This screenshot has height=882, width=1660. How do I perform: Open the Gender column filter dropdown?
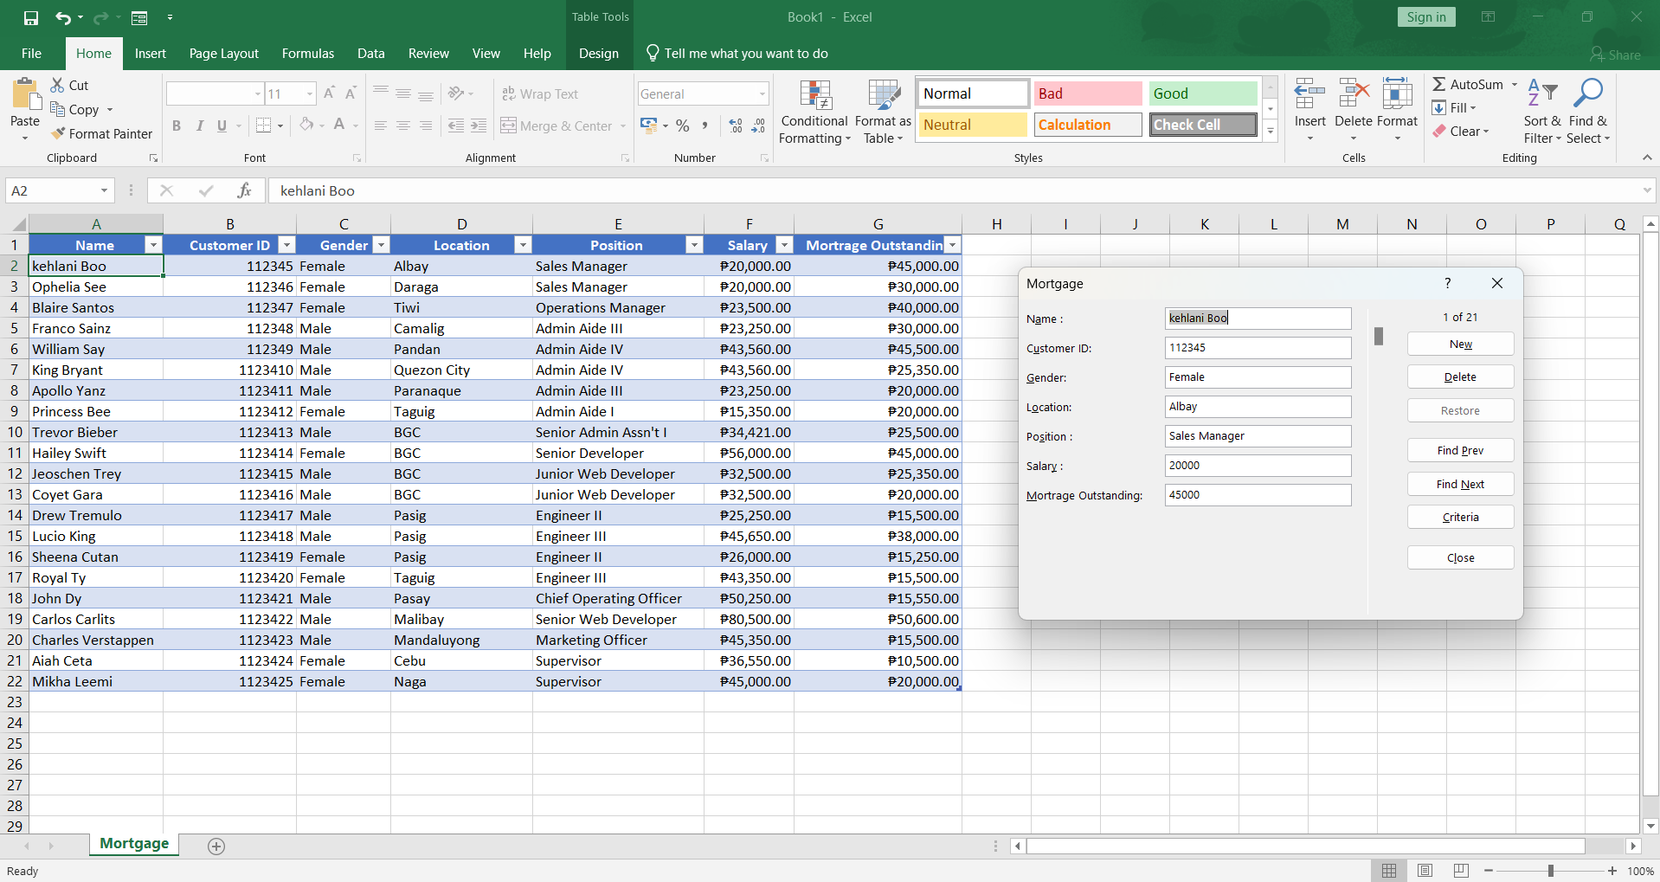381,246
